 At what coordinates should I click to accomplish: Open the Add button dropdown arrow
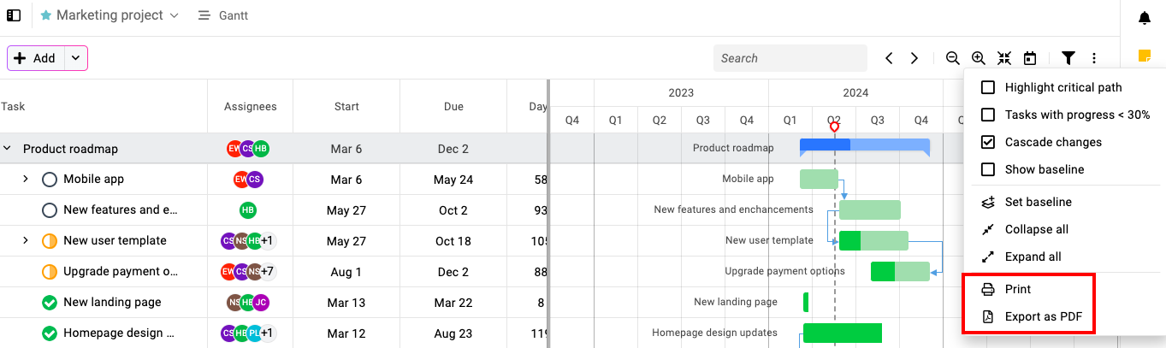(76, 58)
